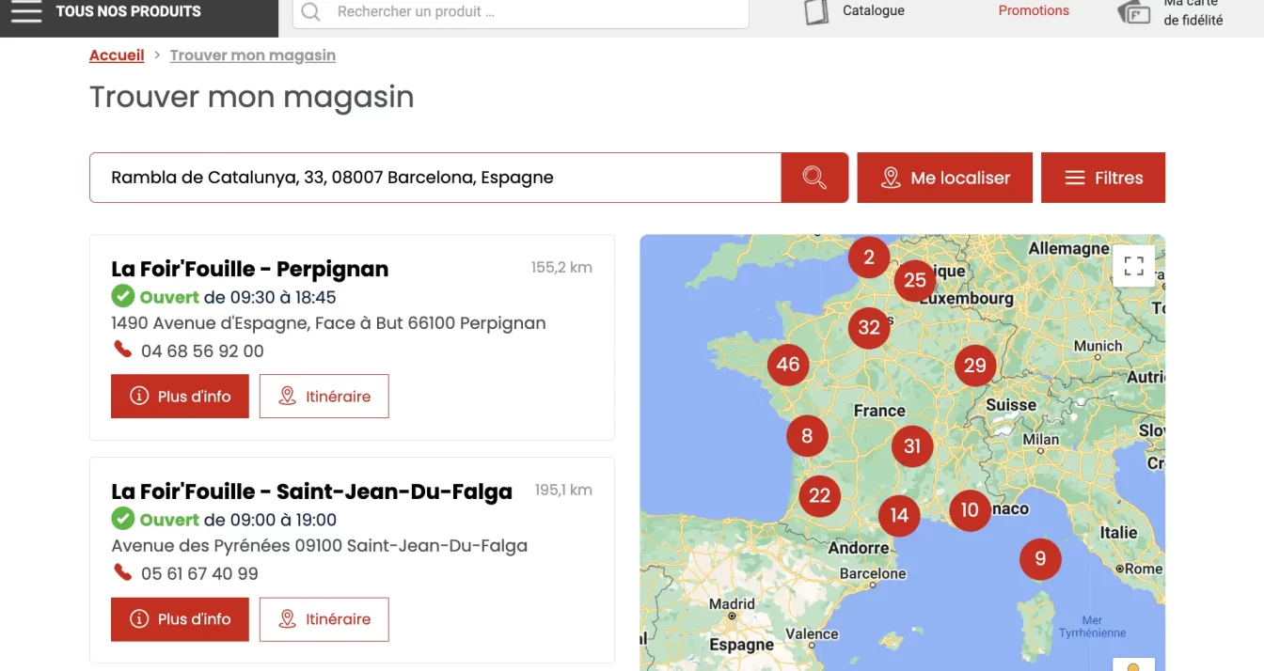Click Accueil breadcrumb link
The height and width of the screenshot is (671, 1264).
117,55
